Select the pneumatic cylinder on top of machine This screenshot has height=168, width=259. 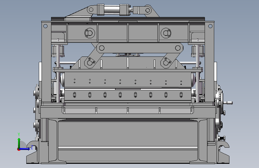[114, 10]
